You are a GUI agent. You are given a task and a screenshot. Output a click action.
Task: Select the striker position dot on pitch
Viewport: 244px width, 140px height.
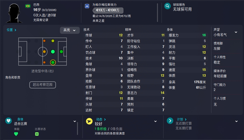coord(61,52)
